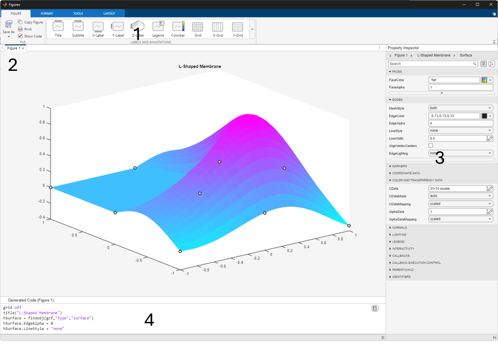Add a Colorbar to the figure
Screen dimensions: 498x345
pyautogui.click(x=178, y=29)
